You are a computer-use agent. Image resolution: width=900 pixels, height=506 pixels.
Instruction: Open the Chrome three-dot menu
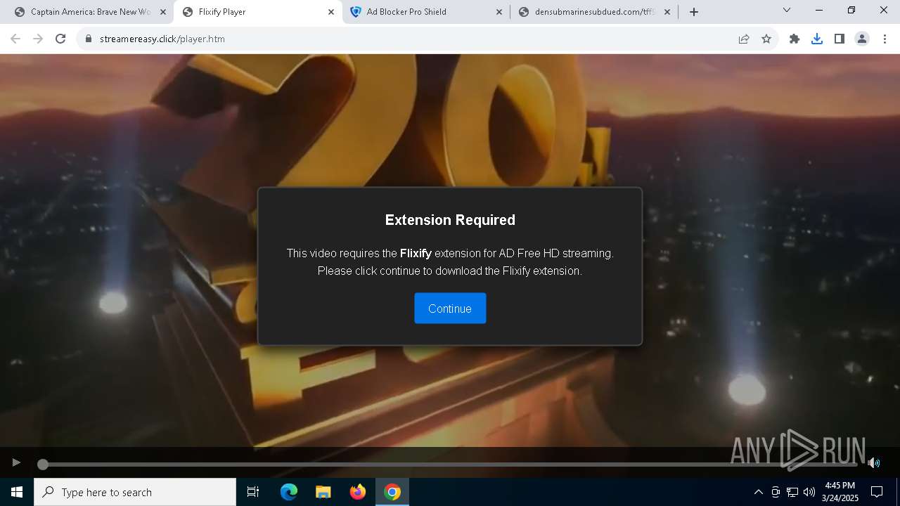click(x=885, y=39)
